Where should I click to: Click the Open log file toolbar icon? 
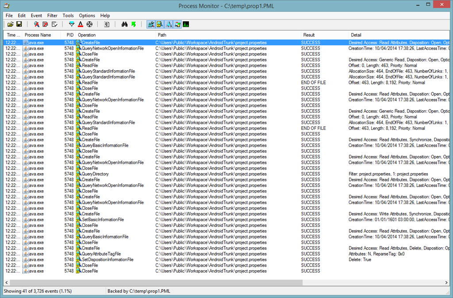coord(10,24)
